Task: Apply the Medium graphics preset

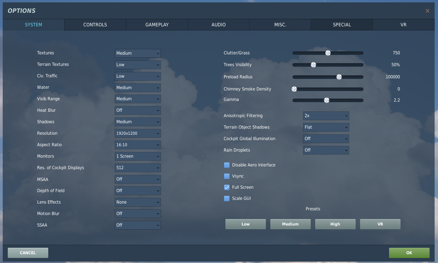Action: (291, 224)
